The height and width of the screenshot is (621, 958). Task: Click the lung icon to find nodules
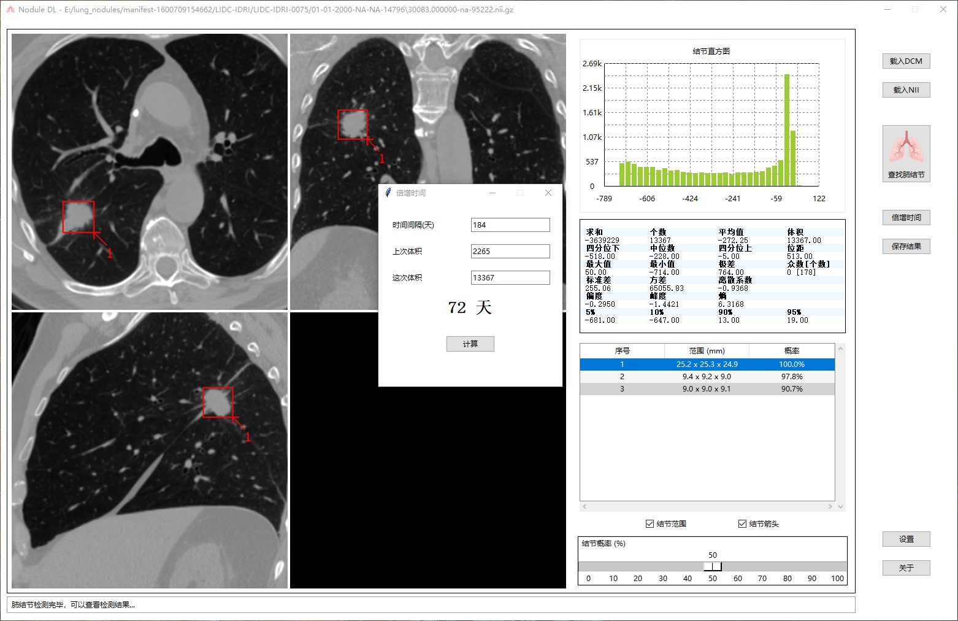pos(906,153)
